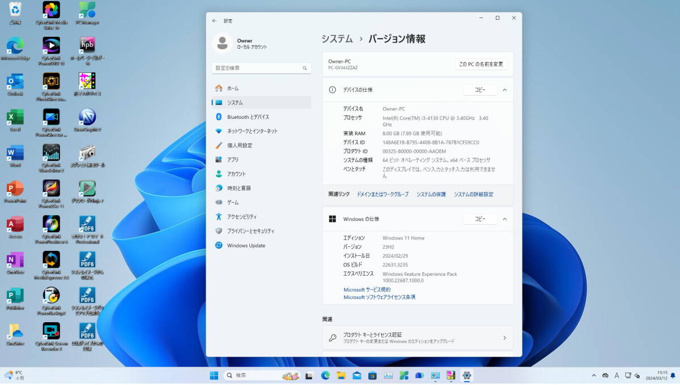Open Windows Update in the sidebar
This screenshot has width=680, height=385.
pyautogui.click(x=261, y=245)
